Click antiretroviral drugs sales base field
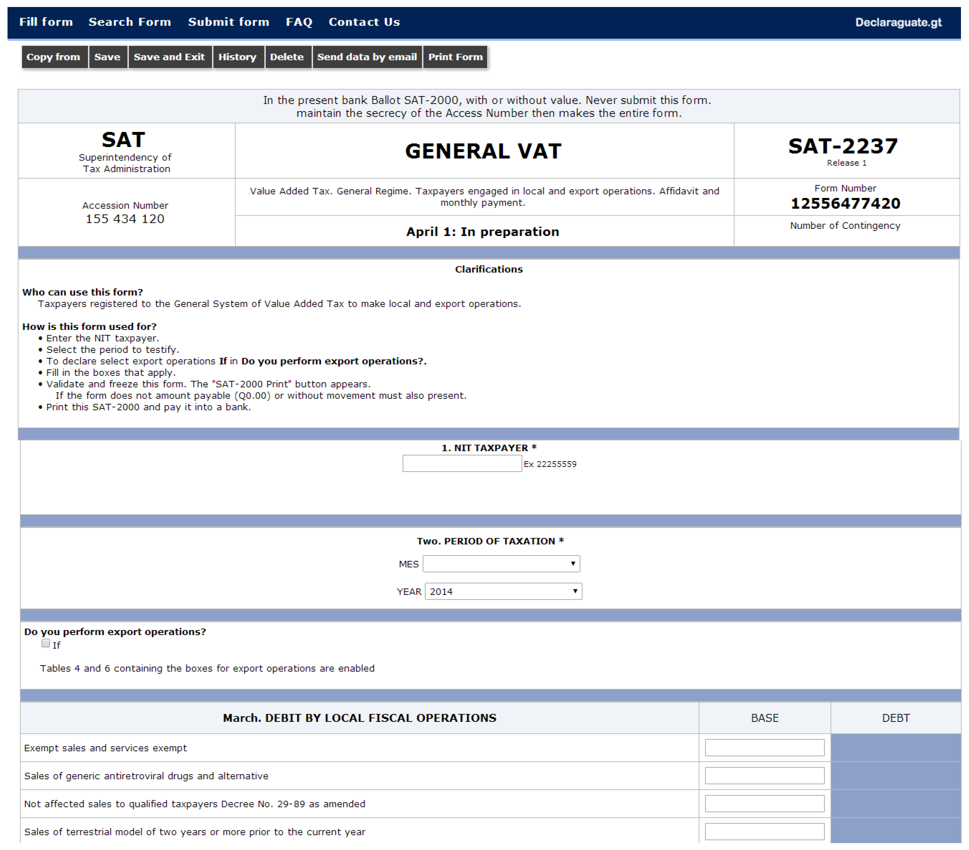 [x=764, y=776]
